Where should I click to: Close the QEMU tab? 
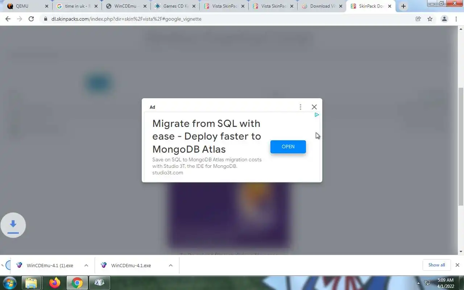[46, 6]
